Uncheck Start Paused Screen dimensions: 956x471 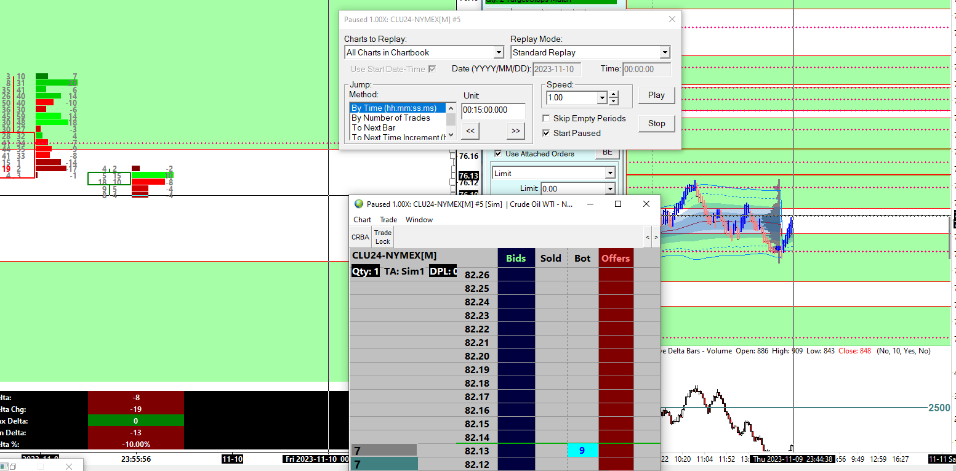coord(547,133)
